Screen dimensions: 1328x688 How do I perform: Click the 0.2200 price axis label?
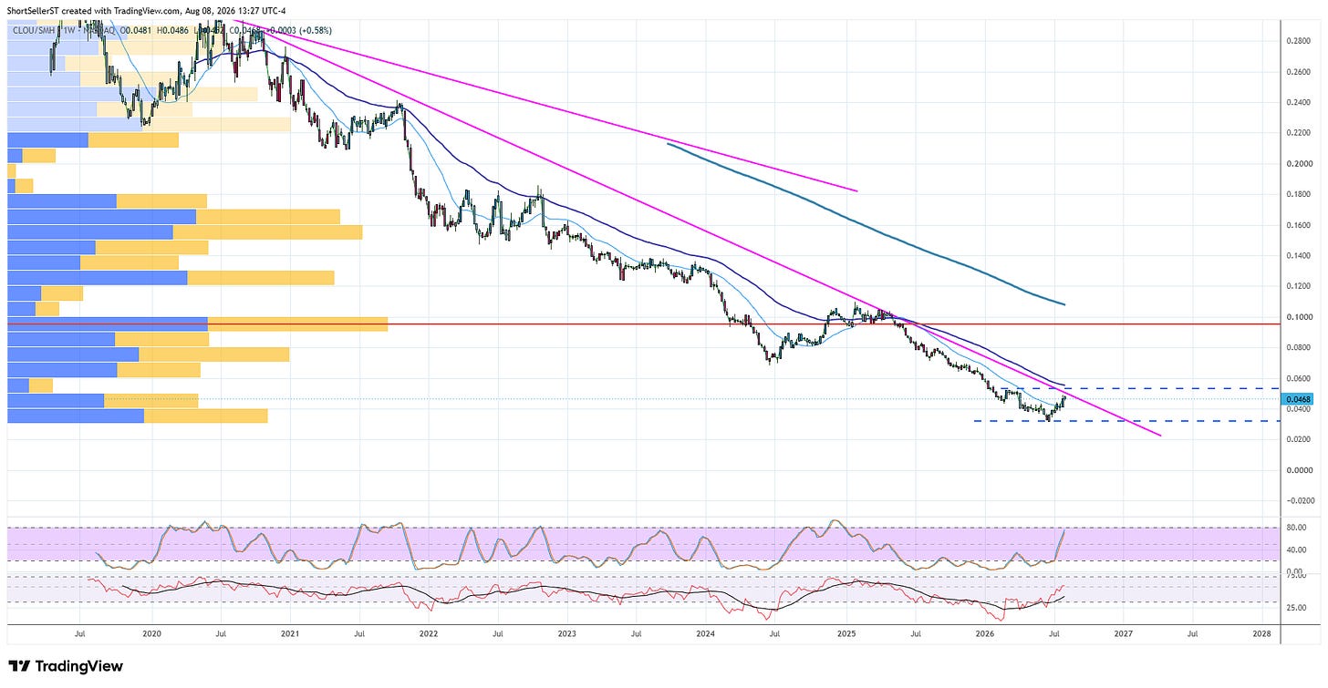click(x=1298, y=133)
